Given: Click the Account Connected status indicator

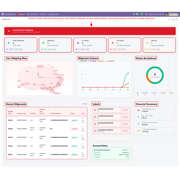Looking at the screenshot, I should 95,150.
